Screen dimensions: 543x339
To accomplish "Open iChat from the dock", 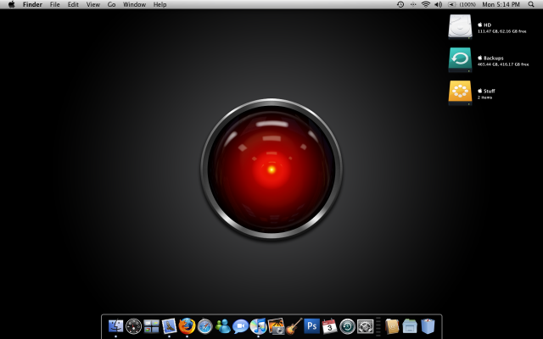I will coord(240,326).
